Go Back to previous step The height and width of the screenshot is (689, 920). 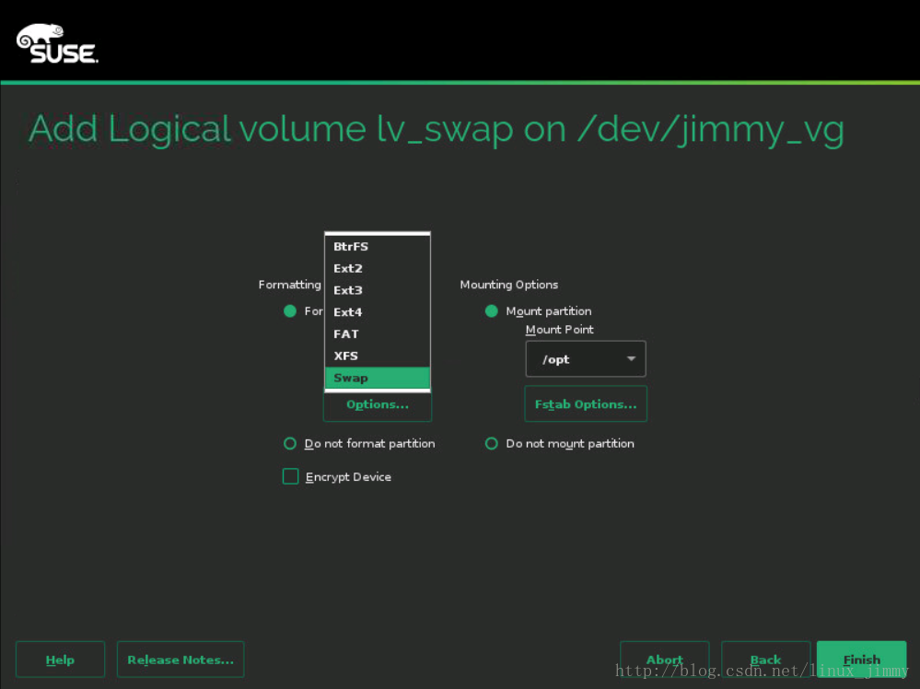[765, 660]
